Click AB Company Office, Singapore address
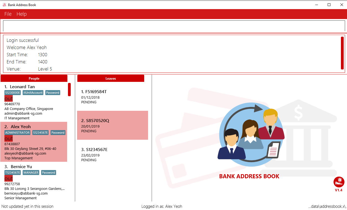 click(x=29, y=109)
